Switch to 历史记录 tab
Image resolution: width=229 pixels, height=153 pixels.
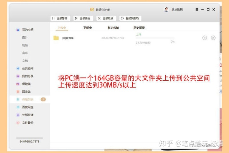coord(139,28)
